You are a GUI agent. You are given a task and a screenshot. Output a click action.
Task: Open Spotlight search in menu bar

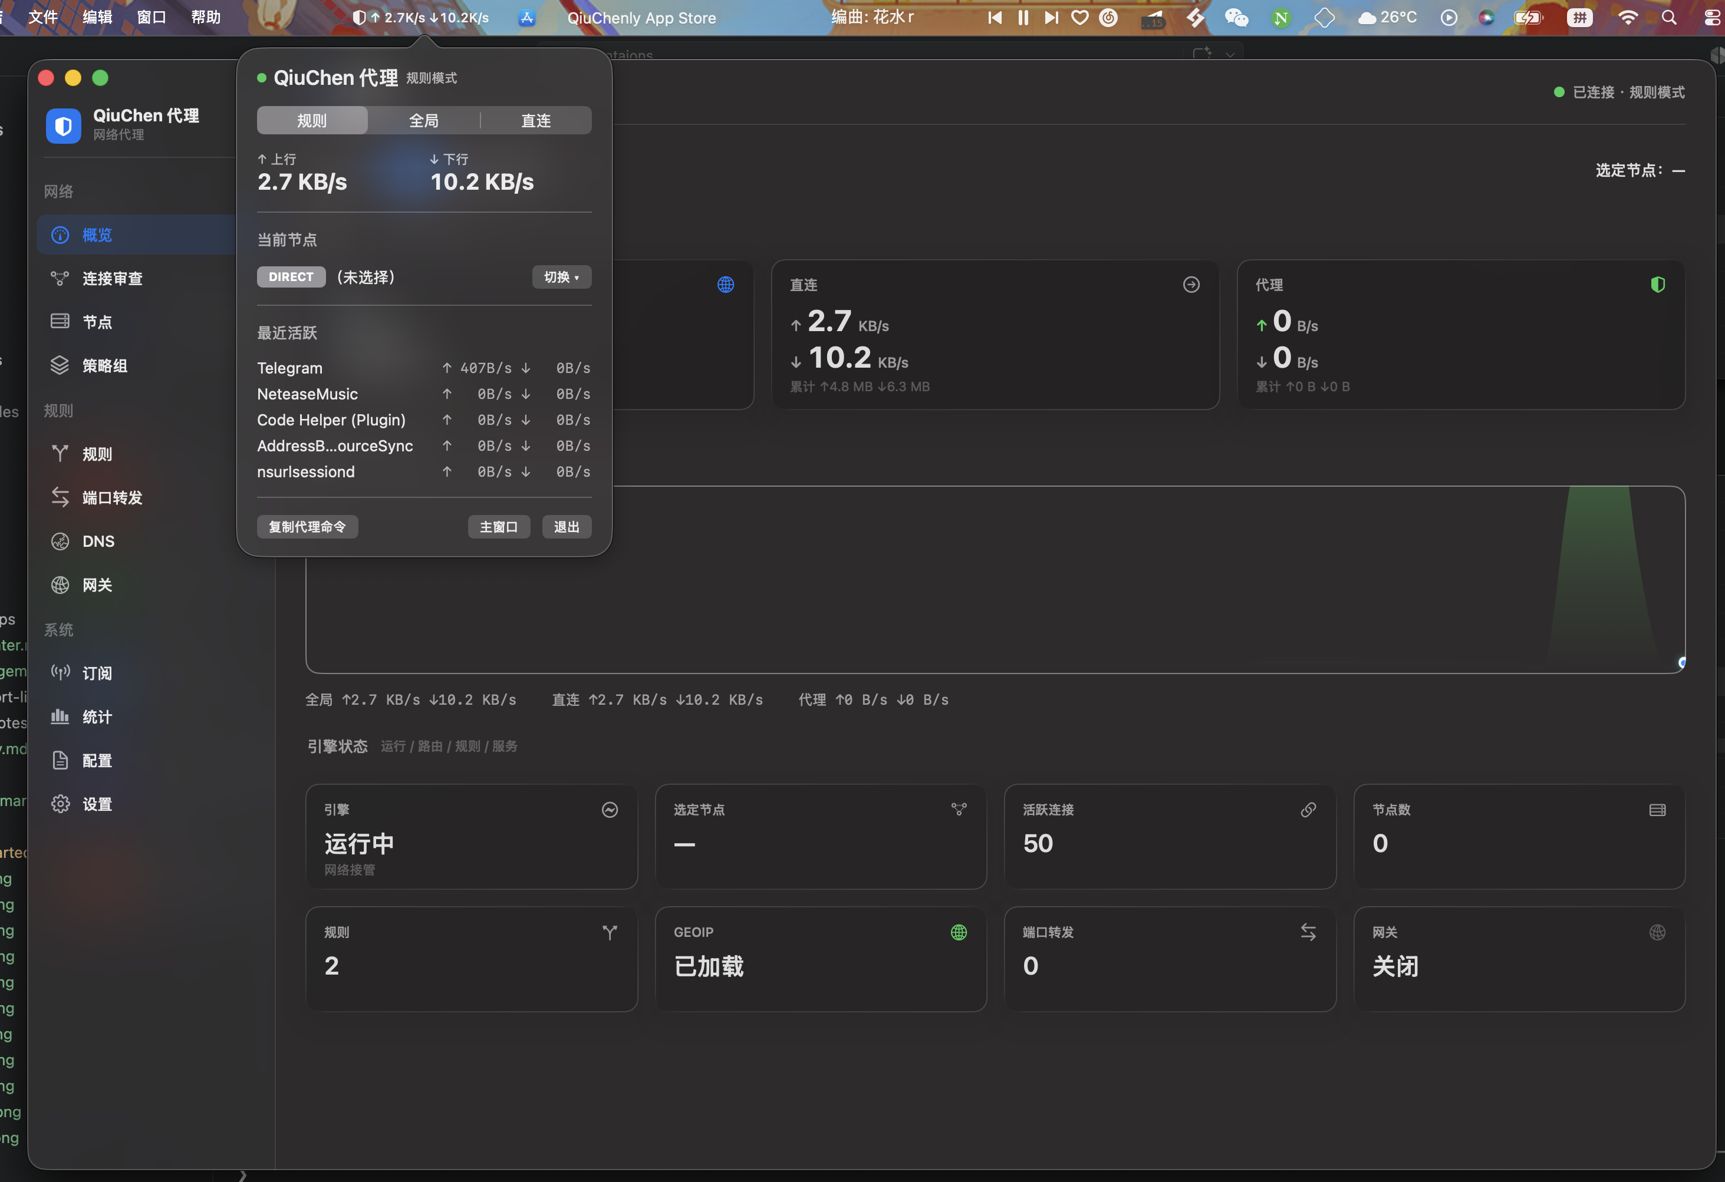click(x=1668, y=17)
